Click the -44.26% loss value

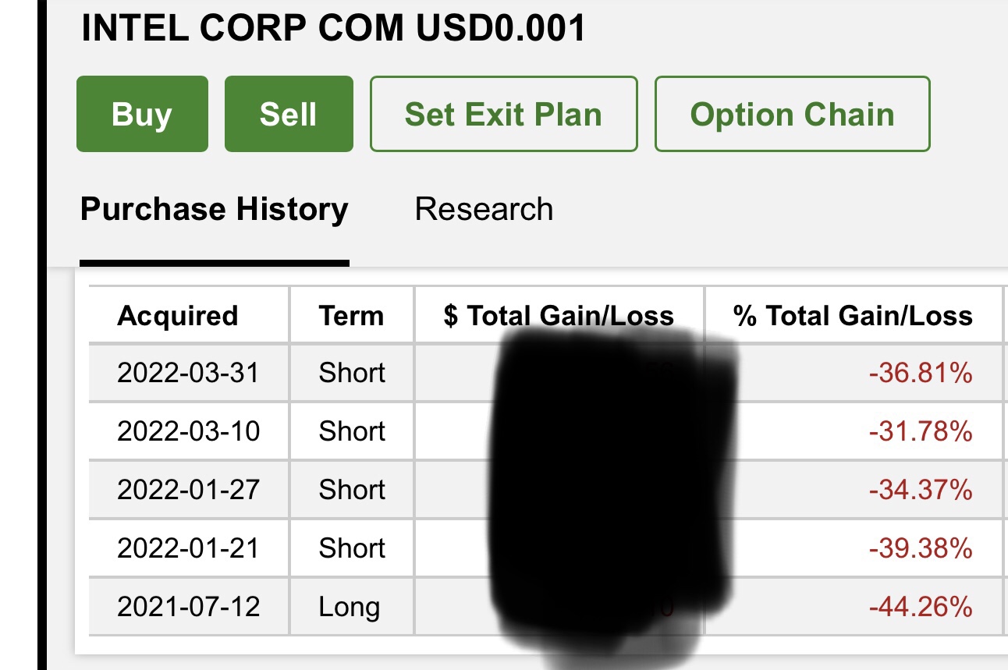coord(920,607)
